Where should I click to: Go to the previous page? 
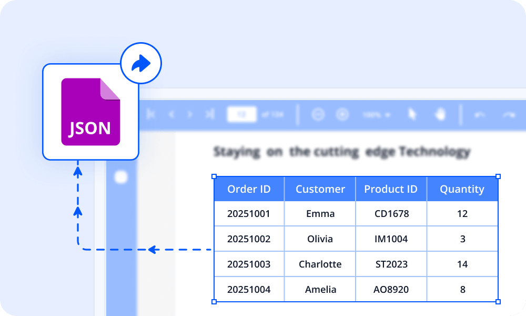(x=171, y=114)
